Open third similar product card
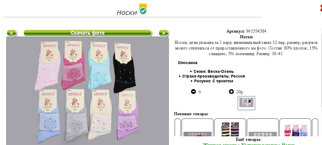 coord(263,127)
